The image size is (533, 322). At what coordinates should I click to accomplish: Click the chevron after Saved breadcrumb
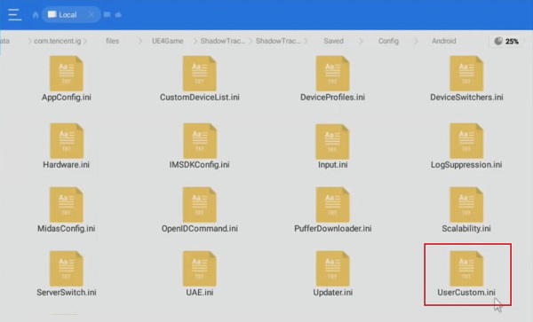pyautogui.click(x=361, y=41)
